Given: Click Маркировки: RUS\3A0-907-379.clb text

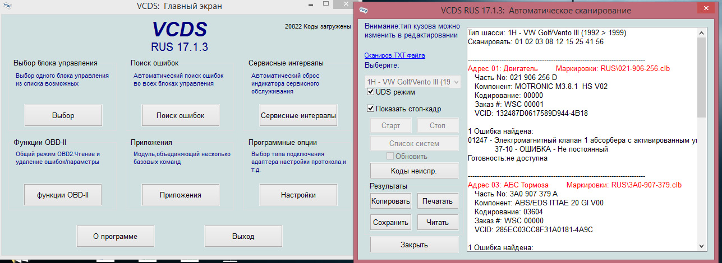Looking at the screenshot, I should tap(624, 185).
